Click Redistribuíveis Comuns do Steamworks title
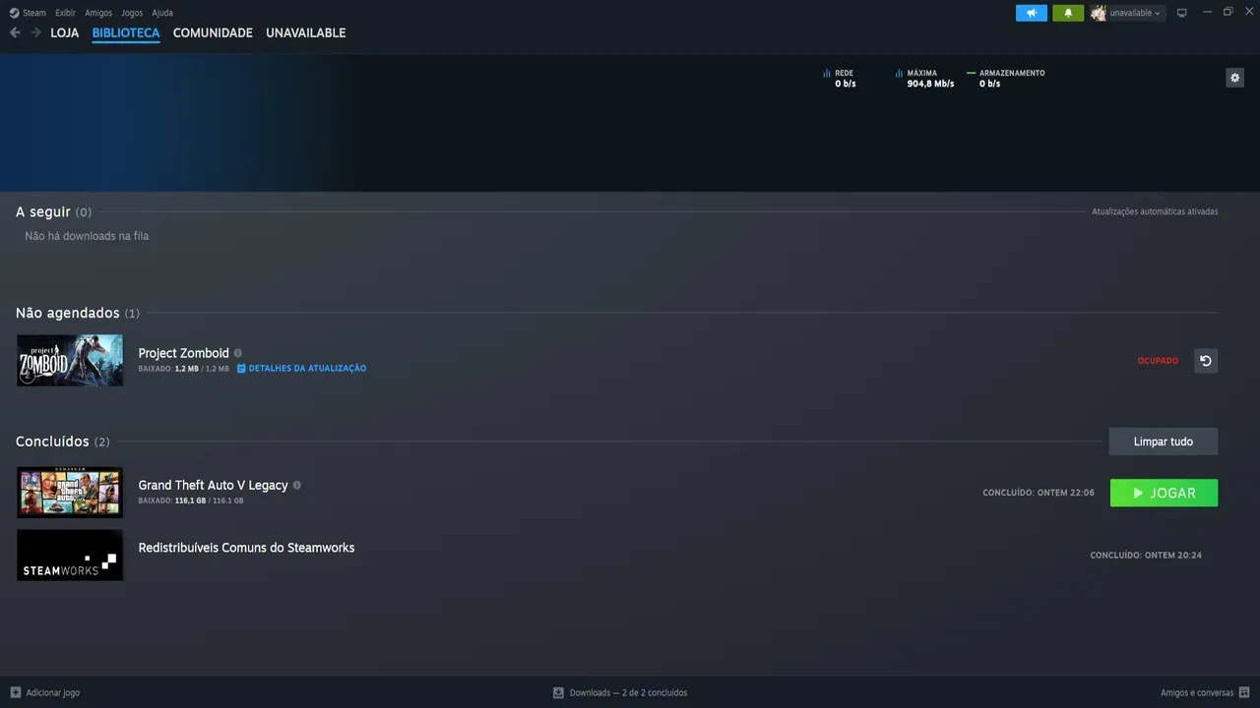Viewport: 1260px width, 708px height. click(x=246, y=548)
